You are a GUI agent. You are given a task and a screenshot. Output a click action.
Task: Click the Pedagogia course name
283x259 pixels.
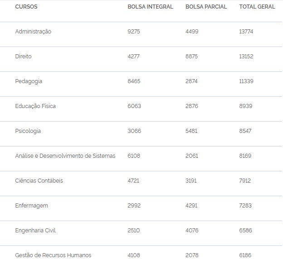[29, 81]
